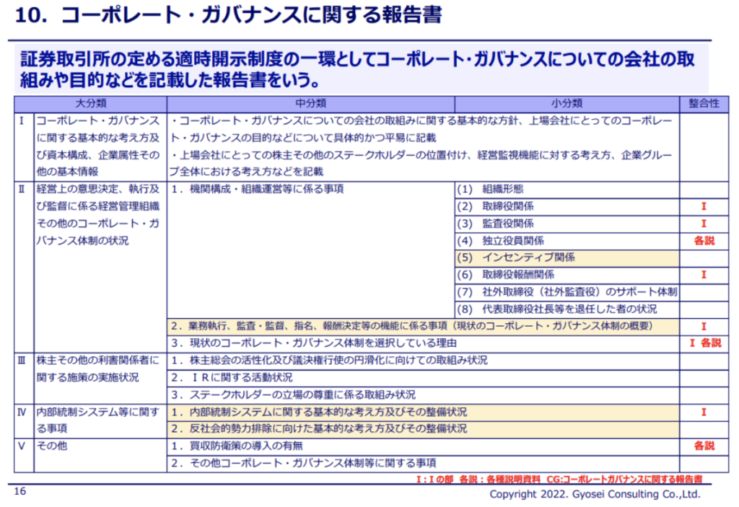The height and width of the screenshot is (507, 739).
Task: Click the red I mark in 取締役関係 row
Action: click(x=704, y=206)
